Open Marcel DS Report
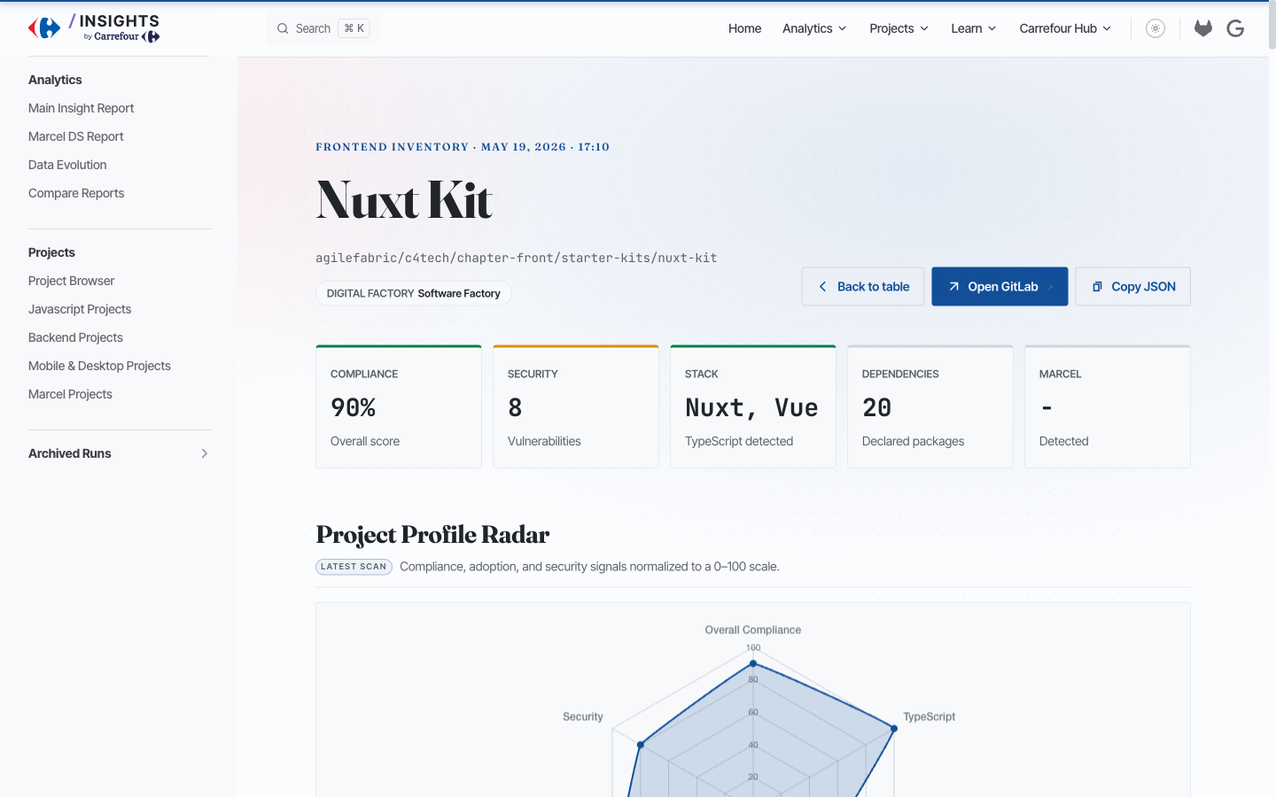 pyautogui.click(x=76, y=136)
